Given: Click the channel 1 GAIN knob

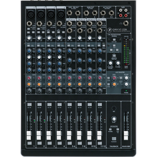Looking at the screenshot, I should 29,38.
